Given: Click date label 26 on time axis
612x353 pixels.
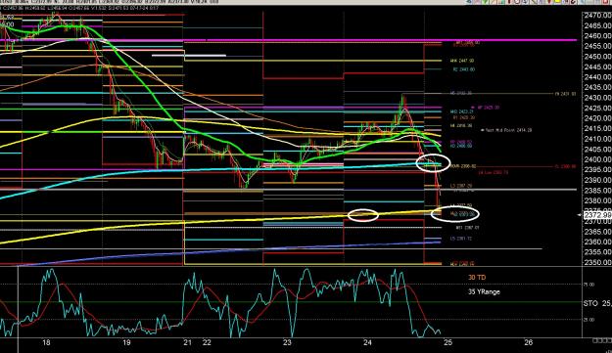Looking at the screenshot, I should click(529, 343).
